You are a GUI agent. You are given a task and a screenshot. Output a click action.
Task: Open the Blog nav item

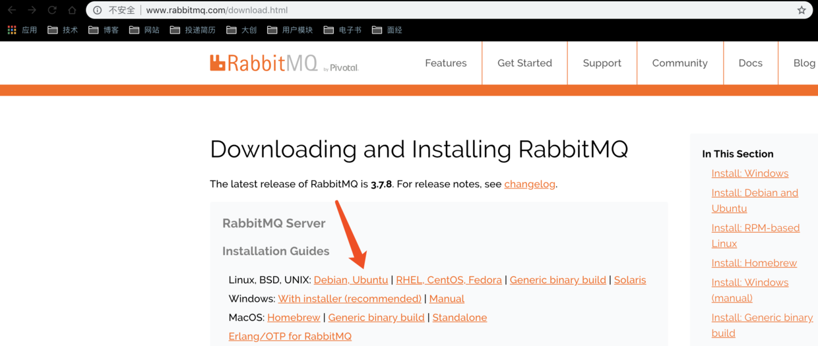804,63
